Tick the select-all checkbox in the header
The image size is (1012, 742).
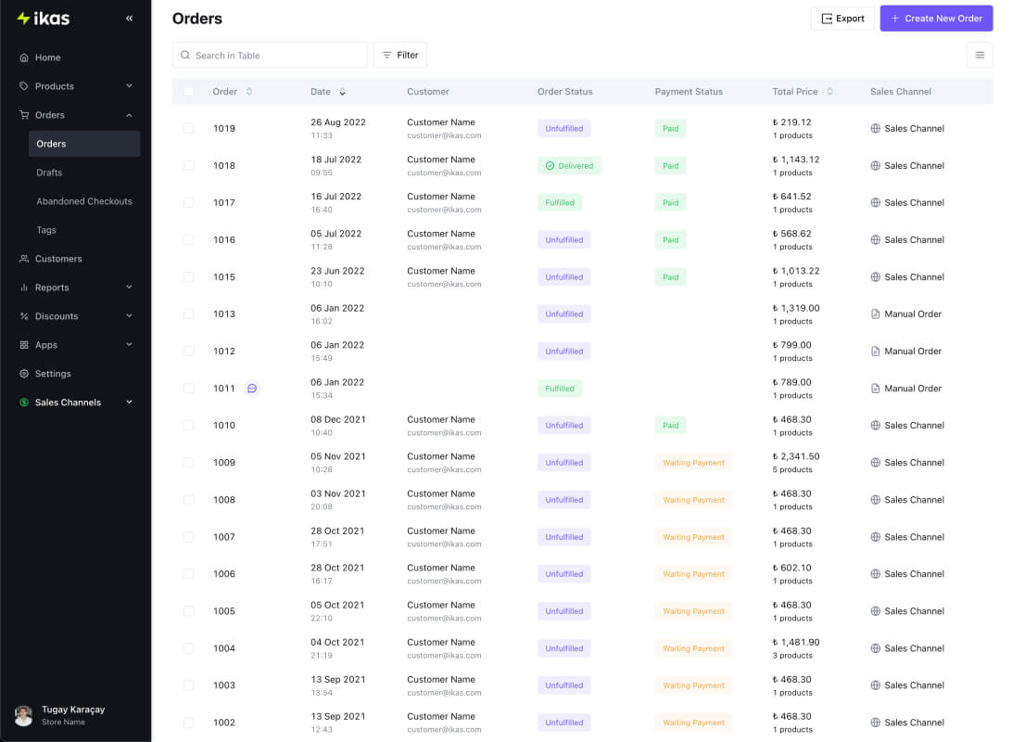click(x=188, y=92)
